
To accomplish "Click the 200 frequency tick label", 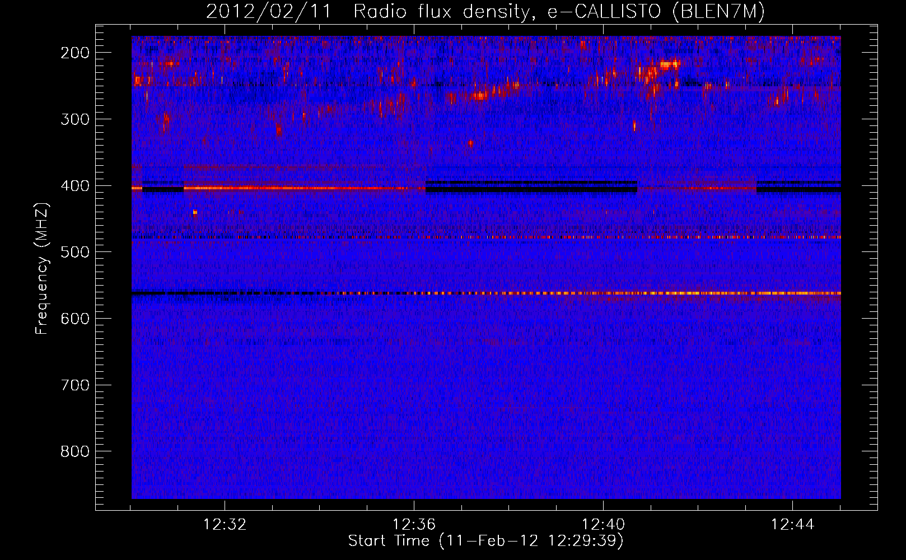I will pyautogui.click(x=75, y=53).
